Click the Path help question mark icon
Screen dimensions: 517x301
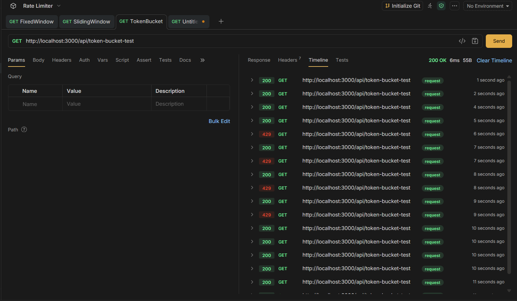tap(24, 129)
